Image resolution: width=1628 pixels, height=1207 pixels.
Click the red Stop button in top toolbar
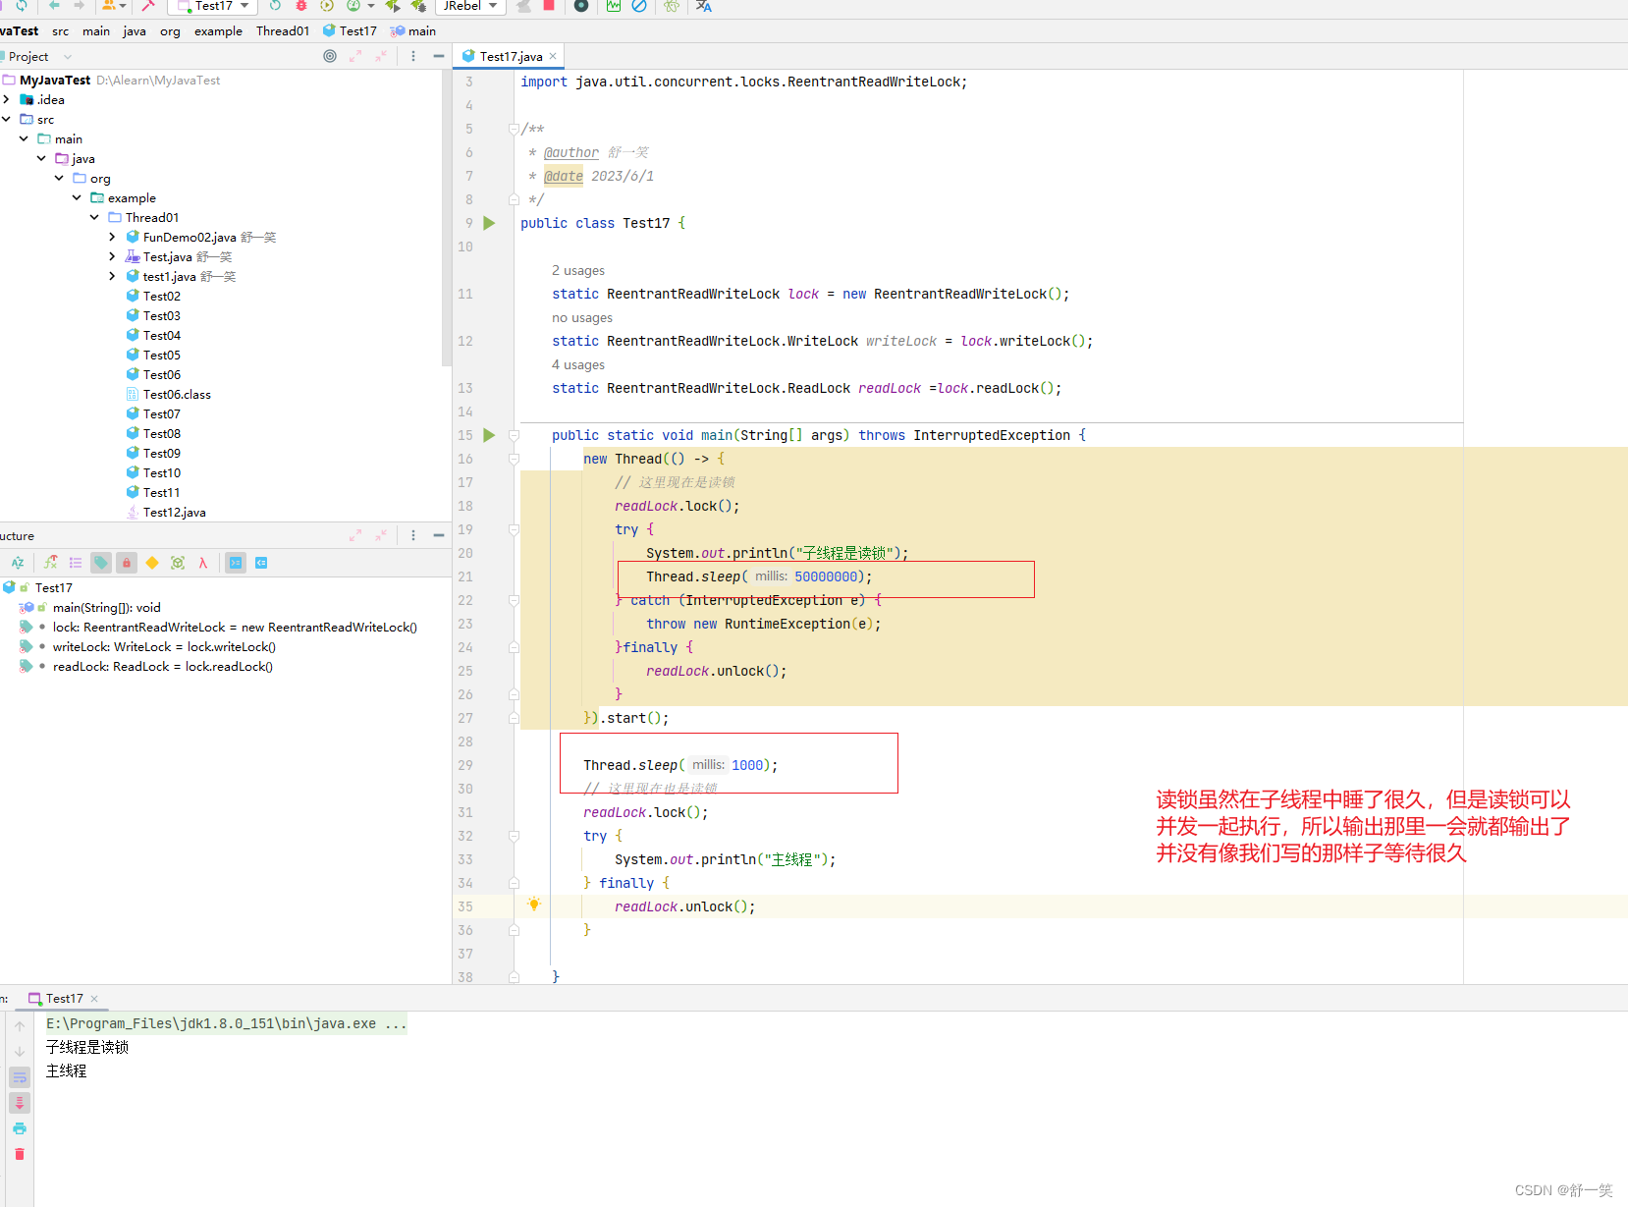(x=549, y=6)
